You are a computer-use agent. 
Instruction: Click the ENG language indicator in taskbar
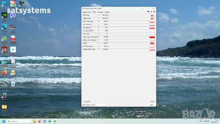point(201,121)
